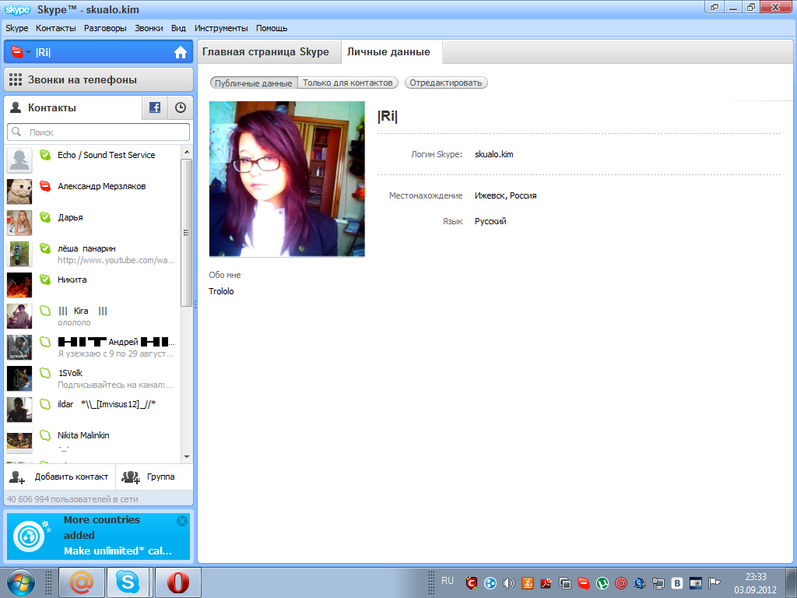Show recent conversations via clock icon
Image resolution: width=797 pixels, height=598 pixels.
pyautogui.click(x=180, y=107)
